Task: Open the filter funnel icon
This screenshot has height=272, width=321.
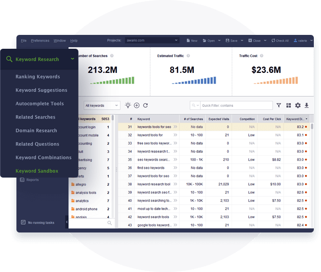Action: coord(279,105)
